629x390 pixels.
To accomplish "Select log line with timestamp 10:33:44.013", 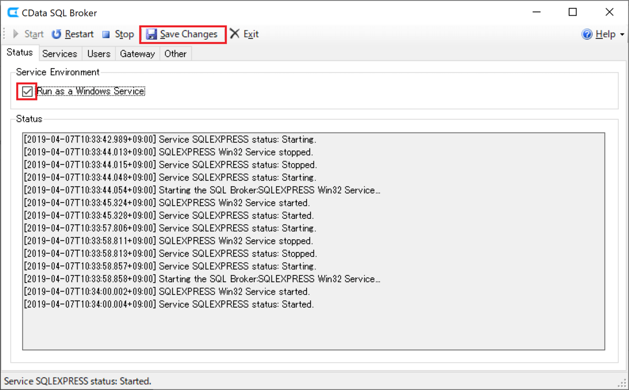I will (168, 152).
